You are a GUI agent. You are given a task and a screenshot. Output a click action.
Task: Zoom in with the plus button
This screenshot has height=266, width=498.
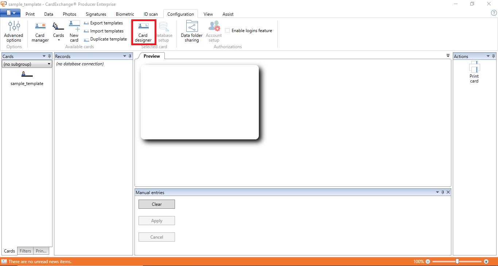pyautogui.click(x=486, y=262)
